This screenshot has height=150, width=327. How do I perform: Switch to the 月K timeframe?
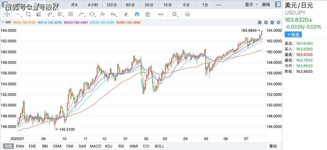74,5
